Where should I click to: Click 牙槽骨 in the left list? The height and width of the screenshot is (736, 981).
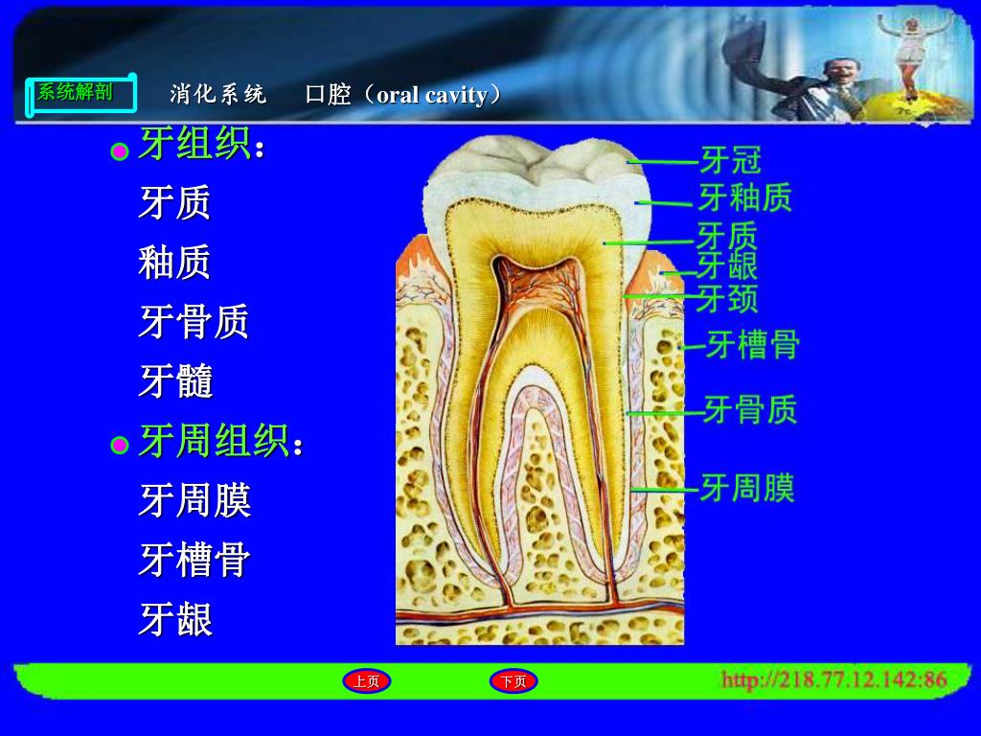194,560
